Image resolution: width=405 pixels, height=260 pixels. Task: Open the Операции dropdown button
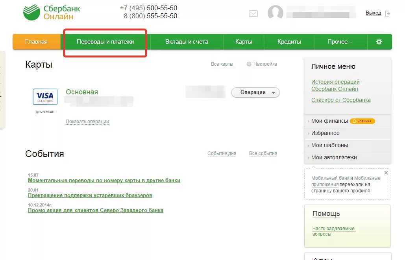click(255, 92)
